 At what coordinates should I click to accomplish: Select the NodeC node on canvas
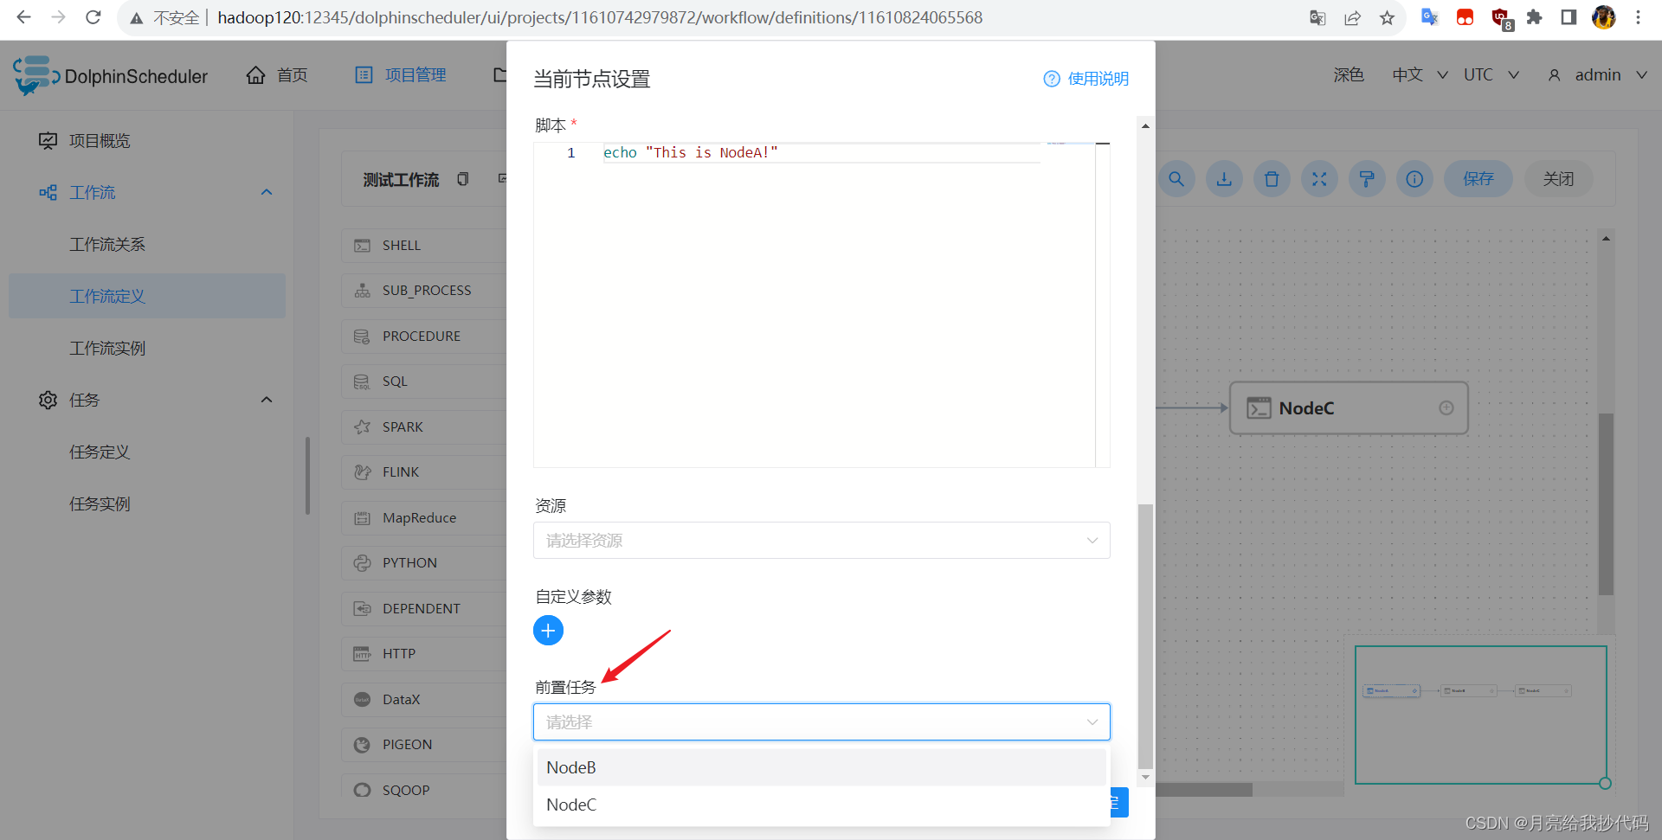(x=1349, y=407)
